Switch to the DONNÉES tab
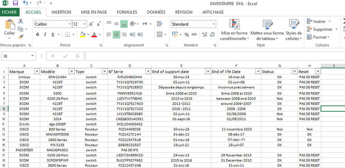Viewport: 345px width, 168px height. [x=156, y=12]
